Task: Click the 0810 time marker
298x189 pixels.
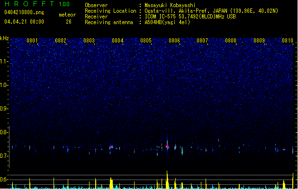Action: coord(288,41)
